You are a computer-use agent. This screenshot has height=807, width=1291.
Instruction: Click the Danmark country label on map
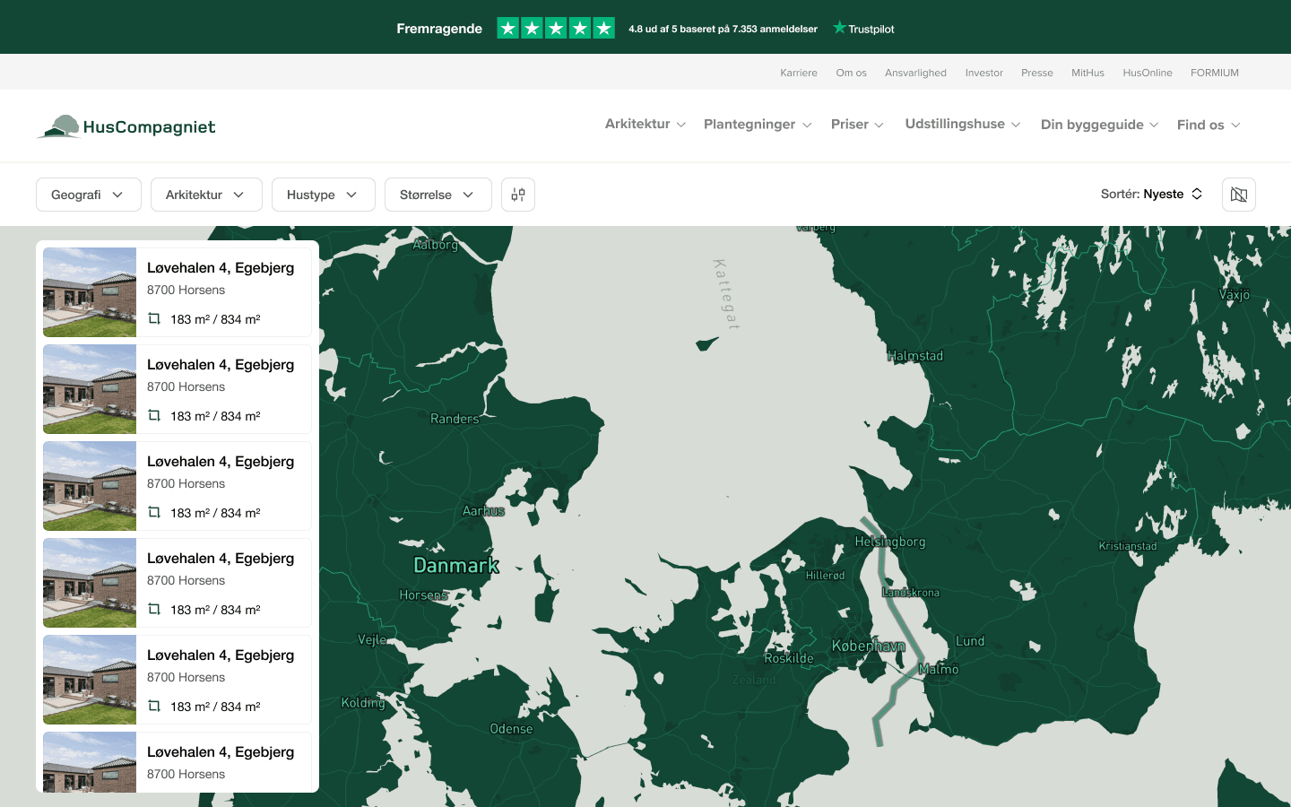tap(456, 566)
